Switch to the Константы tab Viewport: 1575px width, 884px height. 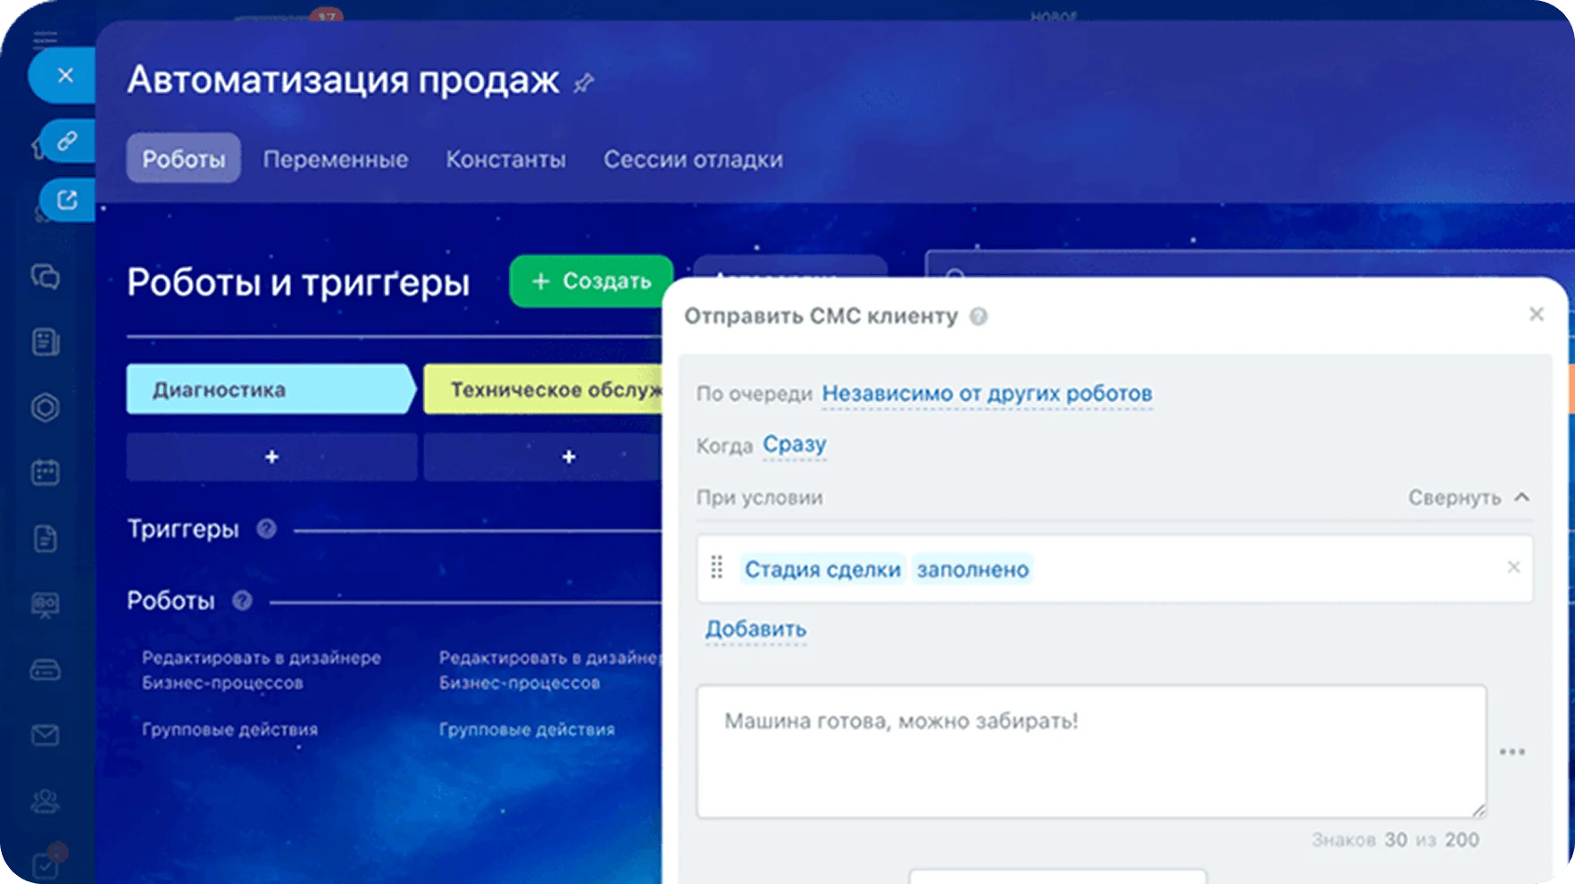point(506,159)
